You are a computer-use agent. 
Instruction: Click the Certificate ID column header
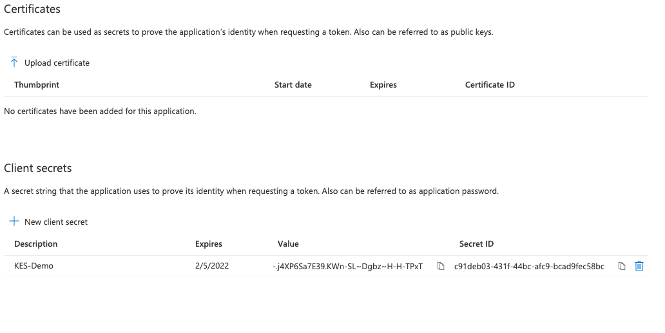[x=490, y=84]
